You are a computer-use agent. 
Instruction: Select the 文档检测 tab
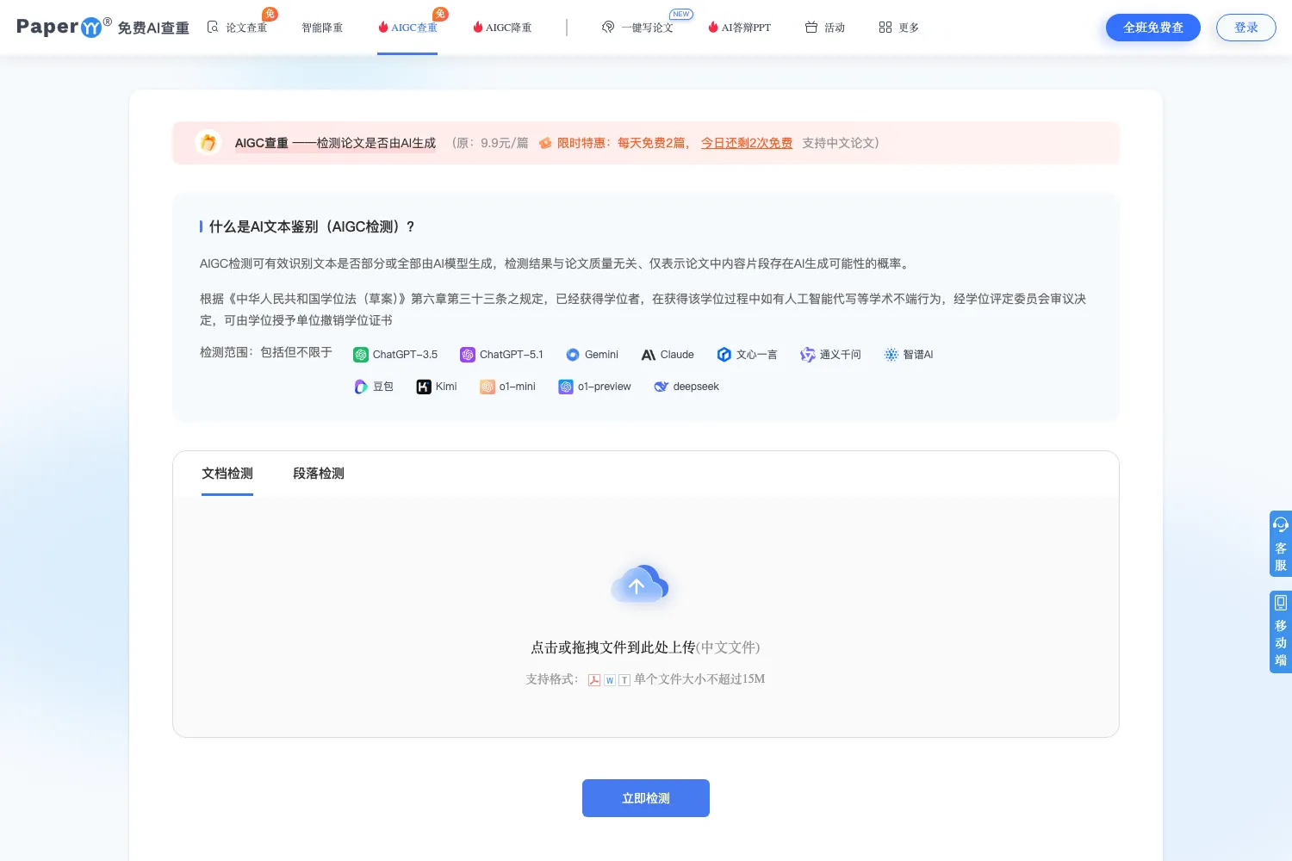227,474
